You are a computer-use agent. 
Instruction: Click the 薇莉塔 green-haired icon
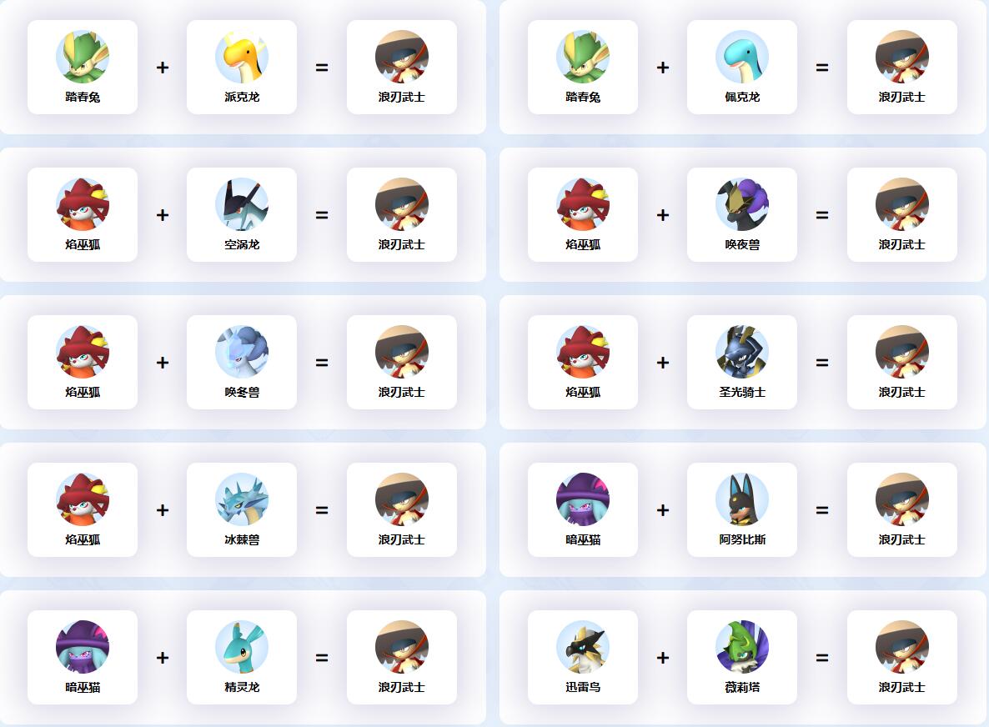click(742, 647)
